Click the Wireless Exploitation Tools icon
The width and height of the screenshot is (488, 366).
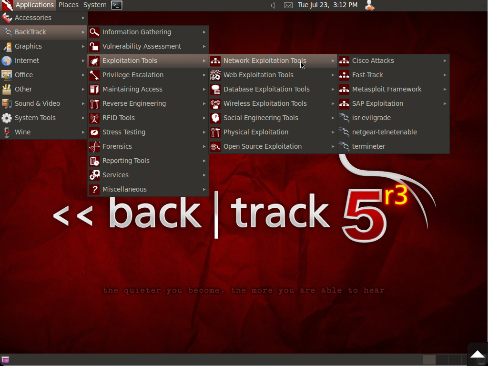point(215,103)
